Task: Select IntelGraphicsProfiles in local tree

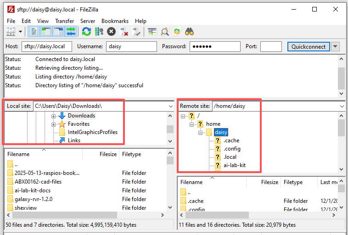Action: click(x=93, y=132)
